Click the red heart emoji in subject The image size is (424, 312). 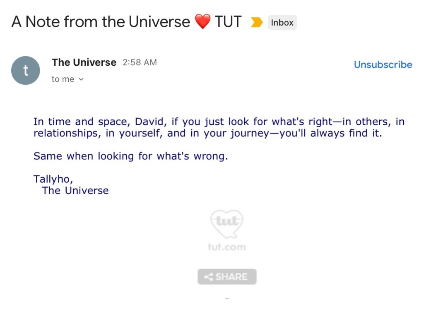[x=202, y=22]
